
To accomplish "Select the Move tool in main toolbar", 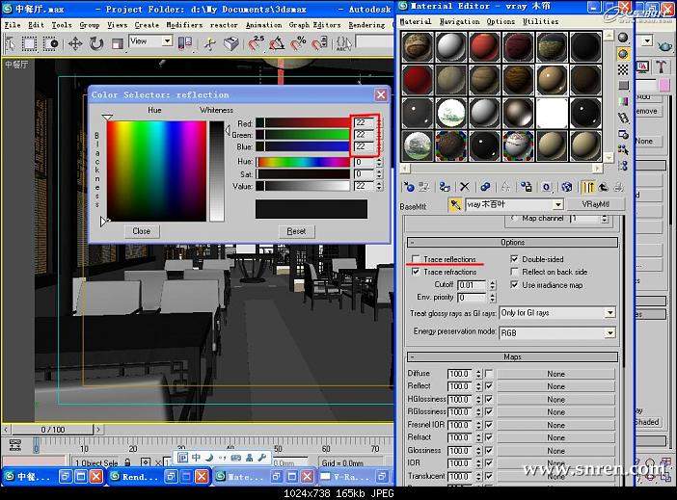I will [x=75, y=43].
